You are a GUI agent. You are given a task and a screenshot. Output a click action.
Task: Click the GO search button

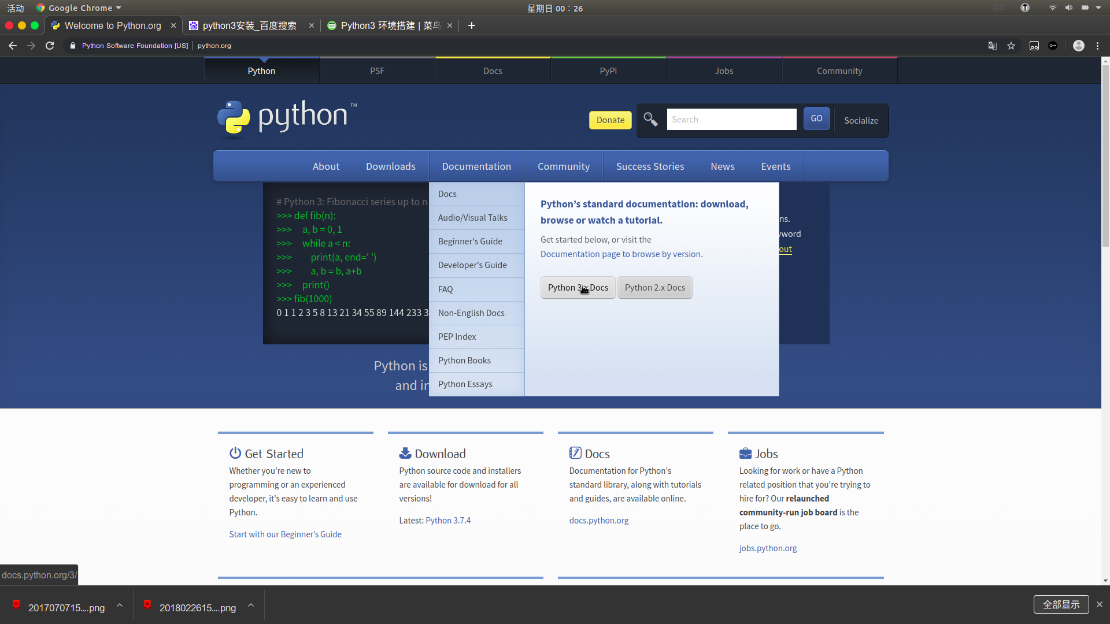(x=816, y=118)
